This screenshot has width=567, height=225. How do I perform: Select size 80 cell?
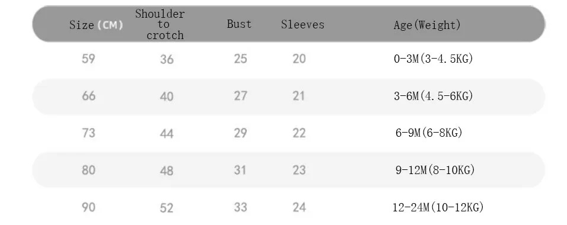point(88,170)
